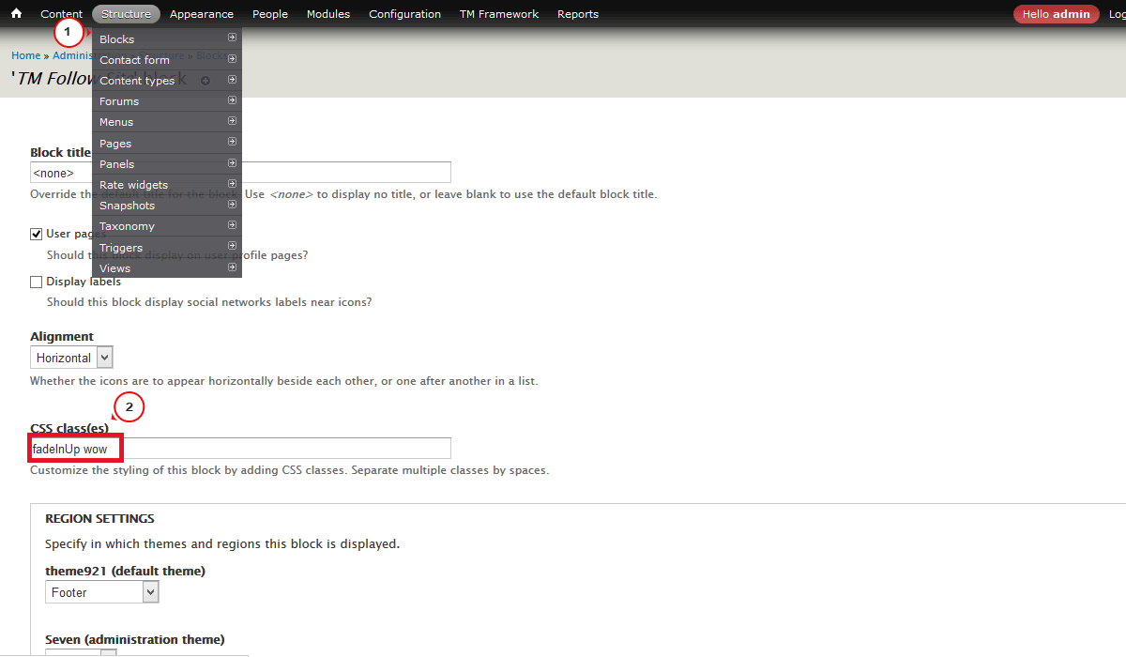Click the arrow icon beside Taxonomy
Image resolution: width=1126 pixels, height=657 pixels.
pos(232,225)
